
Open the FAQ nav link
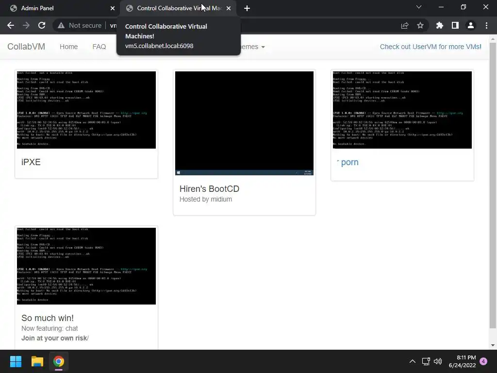click(x=99, y=47)
